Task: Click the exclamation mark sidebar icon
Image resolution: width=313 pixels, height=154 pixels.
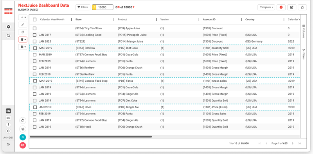Action: (8, 124)
